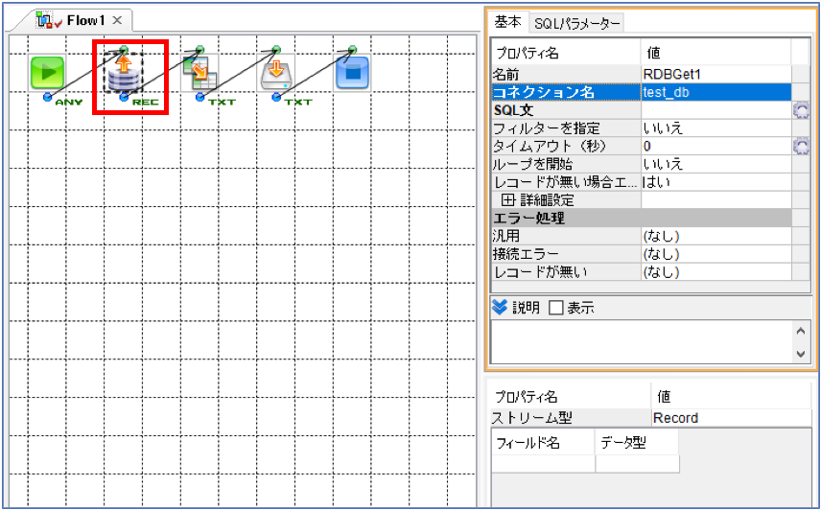Select the 名前 property row label

566,74
